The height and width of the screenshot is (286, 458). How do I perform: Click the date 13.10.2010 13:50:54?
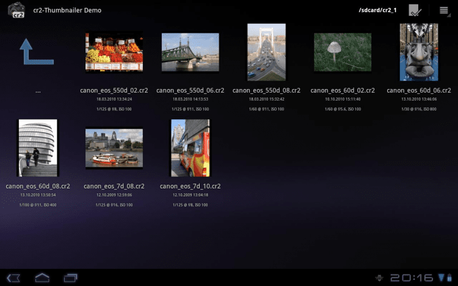[38, 195]
